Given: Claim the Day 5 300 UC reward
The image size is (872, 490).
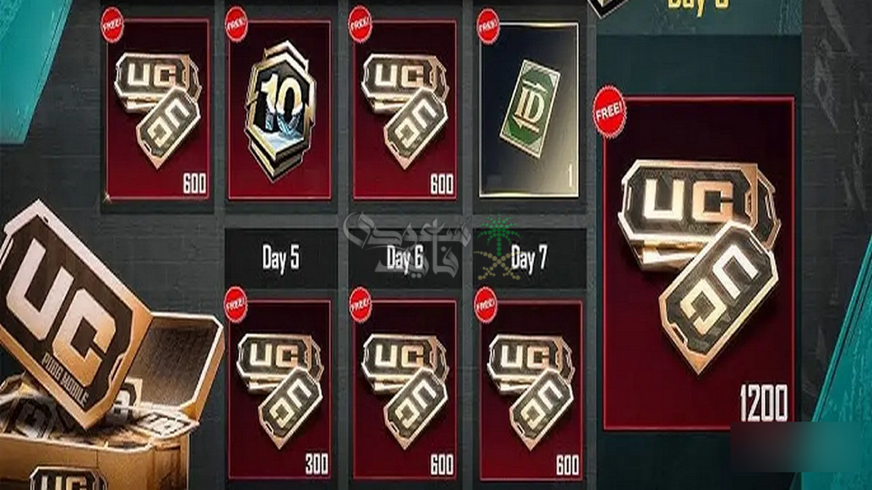Looking at the screenshot, I should coord(279,389).
